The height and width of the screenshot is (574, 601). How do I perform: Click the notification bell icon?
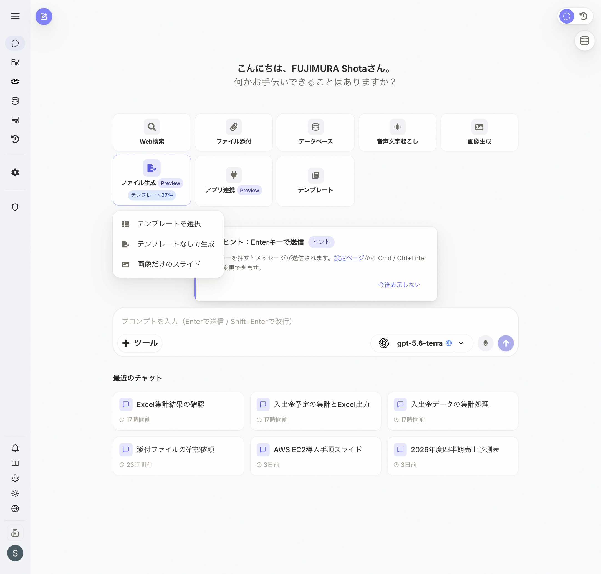pyautogui.click(x=15, y=448)
